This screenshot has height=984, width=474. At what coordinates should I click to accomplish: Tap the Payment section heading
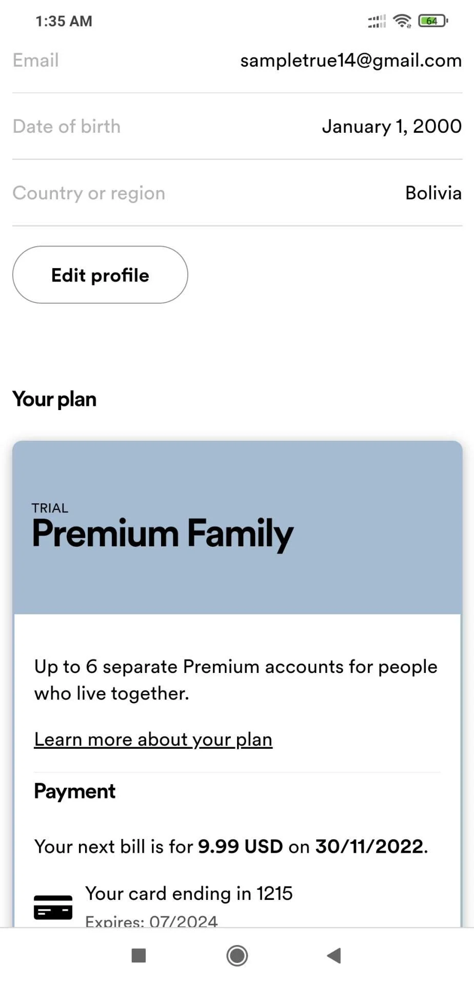[74, 791]
